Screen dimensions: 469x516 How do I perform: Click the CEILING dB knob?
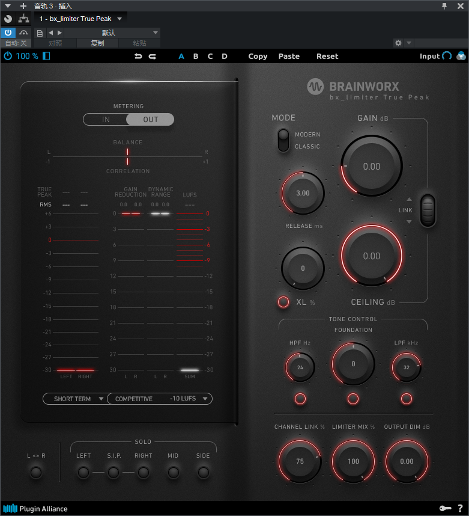pyautogui.click(x=371, y=256)
